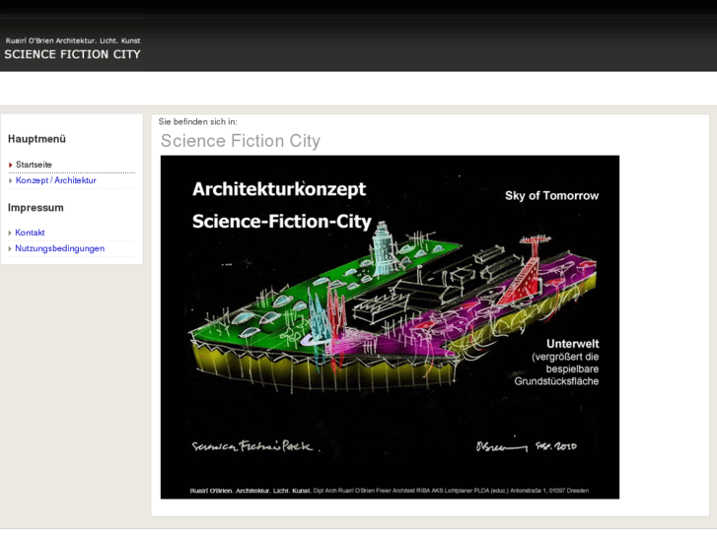Open Nutzungsbedingungen link
Image resolution: width=717 pixels, height=537 pixels.
tap(60, 248)
